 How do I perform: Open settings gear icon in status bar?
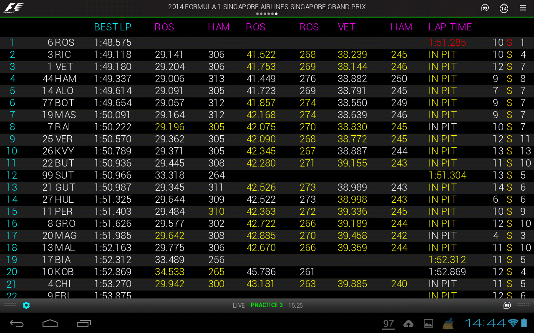26,305
